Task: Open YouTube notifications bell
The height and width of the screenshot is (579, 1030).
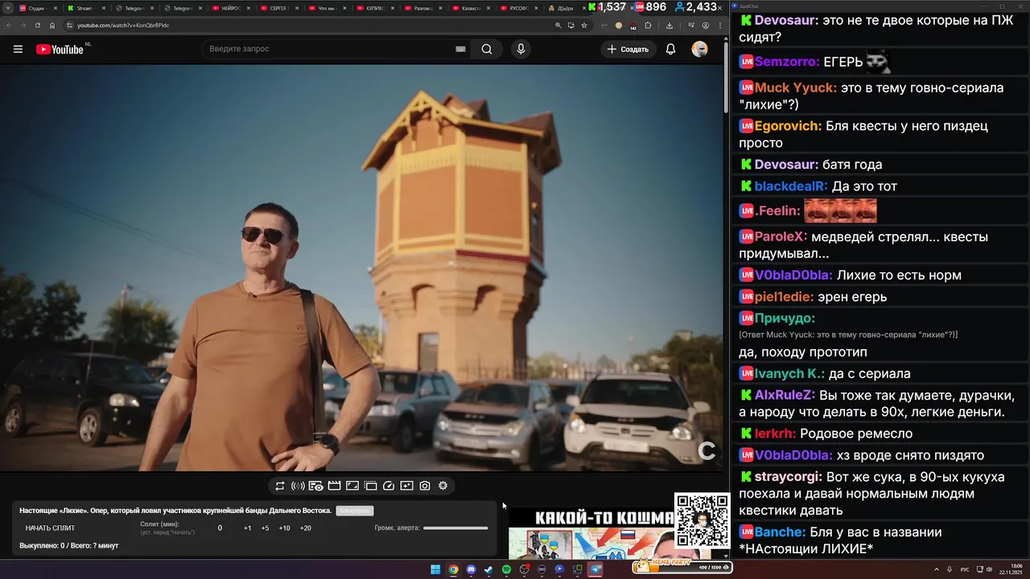Action: click(670, 49)
